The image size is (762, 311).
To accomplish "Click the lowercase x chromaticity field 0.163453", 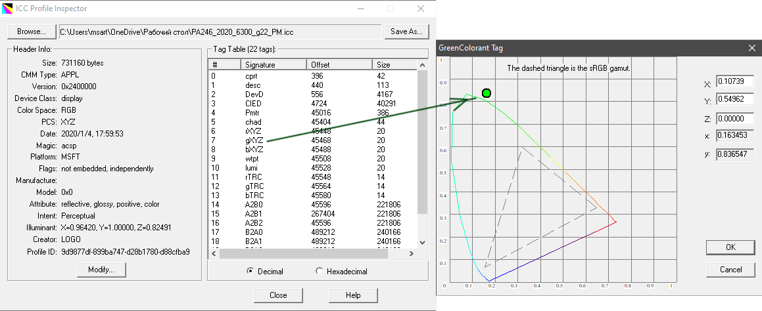I will pyautogui.click(x=735, y=136).
